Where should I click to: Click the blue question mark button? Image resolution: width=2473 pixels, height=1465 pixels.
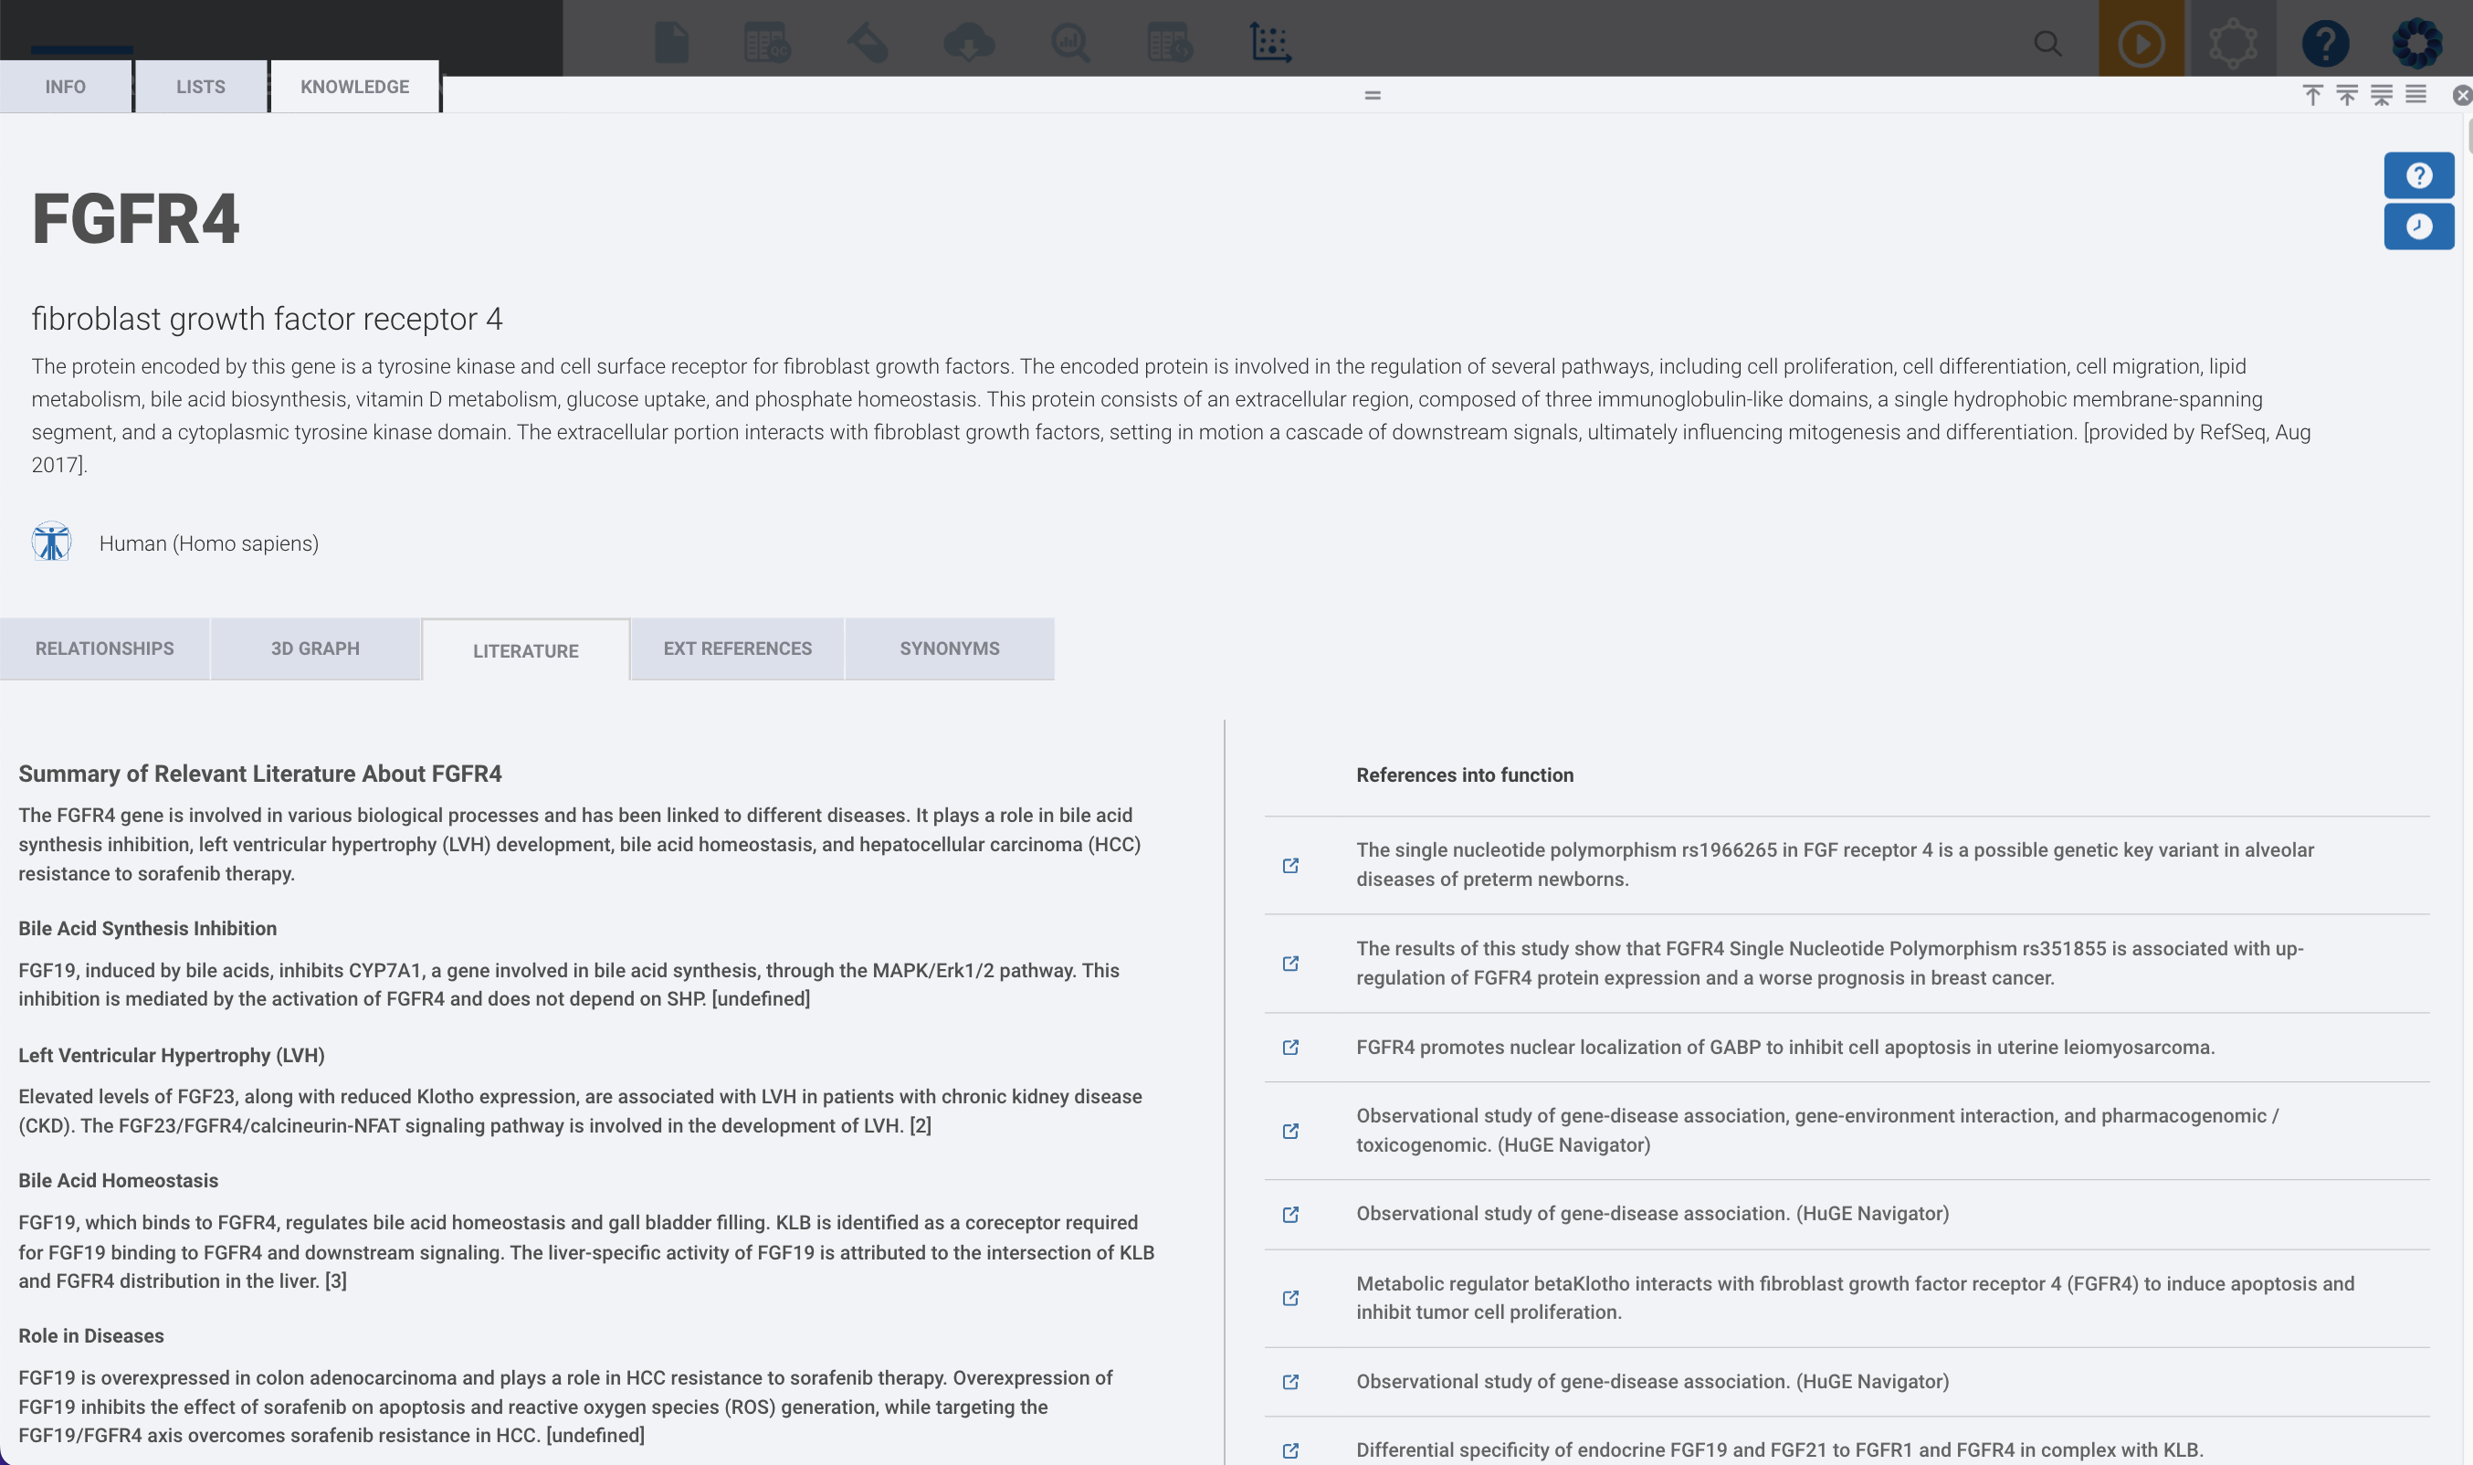2419,175
